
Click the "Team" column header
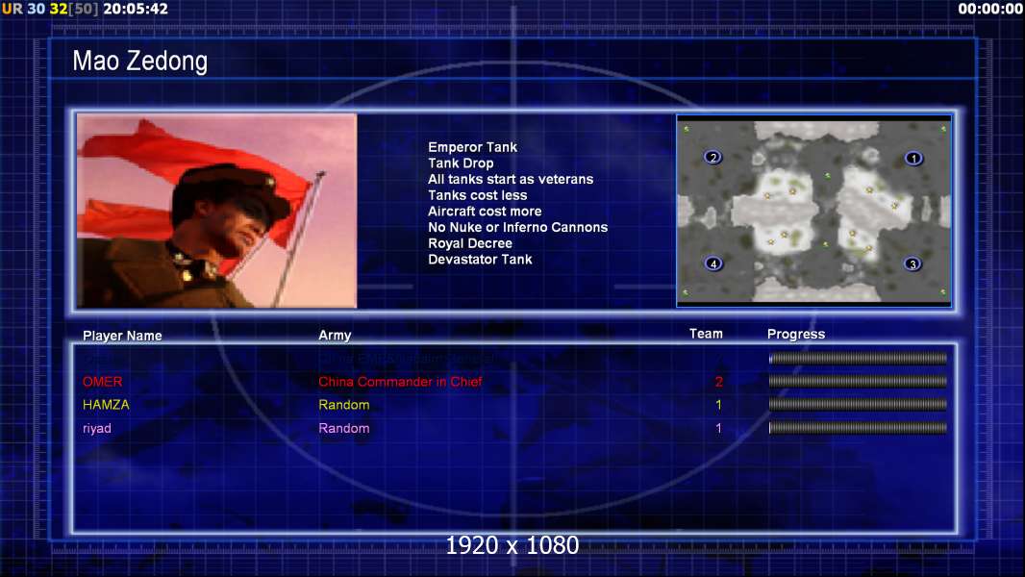(706, 334)
